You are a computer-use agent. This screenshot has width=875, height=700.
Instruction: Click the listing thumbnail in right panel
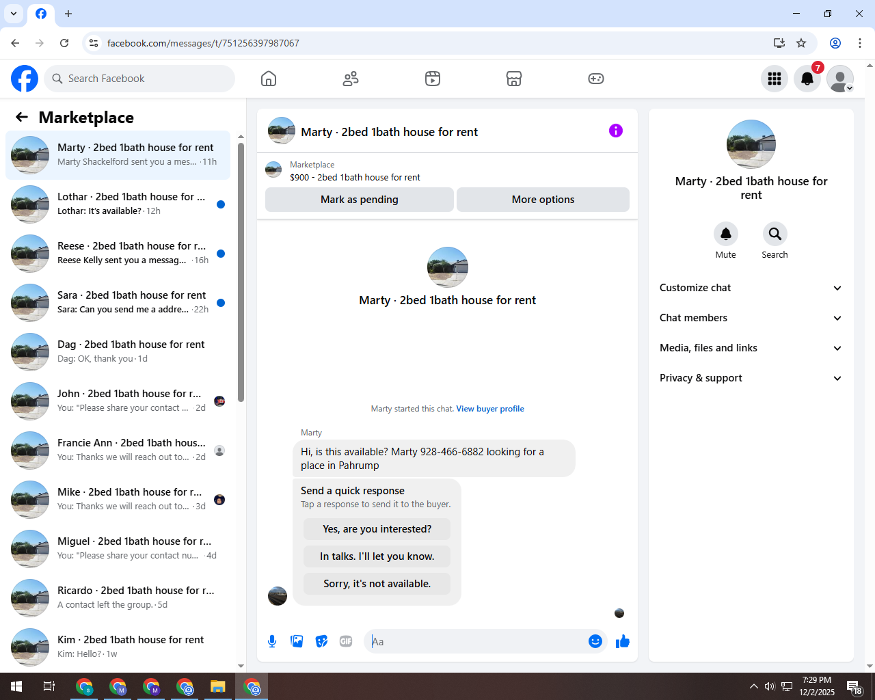pos(751,144)
